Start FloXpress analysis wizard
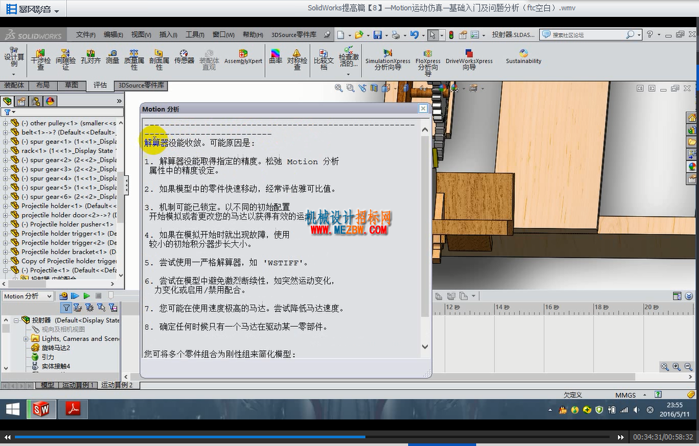The width and height of the screenshot is (699, 446). pos(428,61)
